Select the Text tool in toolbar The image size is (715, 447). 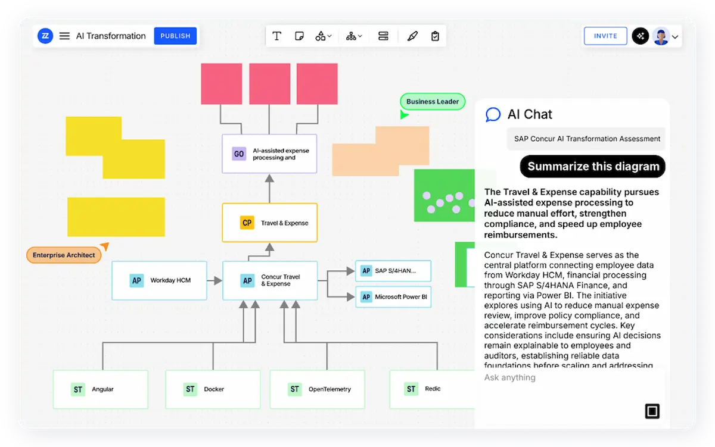point(276,36)
